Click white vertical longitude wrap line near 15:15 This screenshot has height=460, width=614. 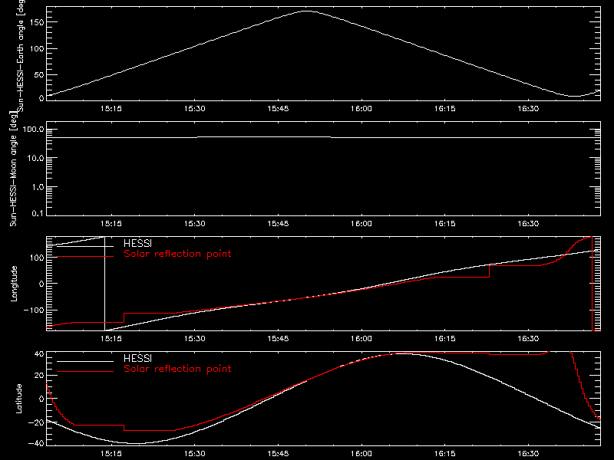[x=104, y=284]
